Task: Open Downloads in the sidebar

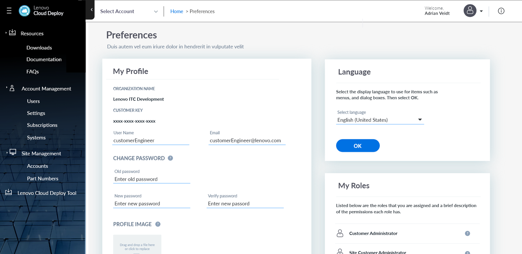Action: click(x=39, y=48)
